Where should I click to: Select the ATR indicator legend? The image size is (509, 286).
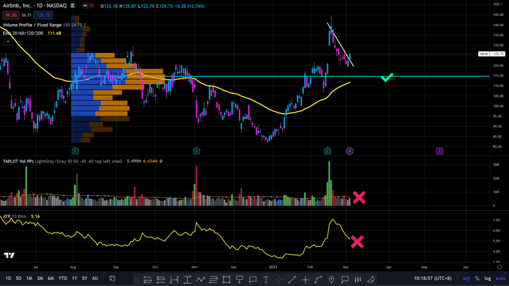tap(6, 216)
